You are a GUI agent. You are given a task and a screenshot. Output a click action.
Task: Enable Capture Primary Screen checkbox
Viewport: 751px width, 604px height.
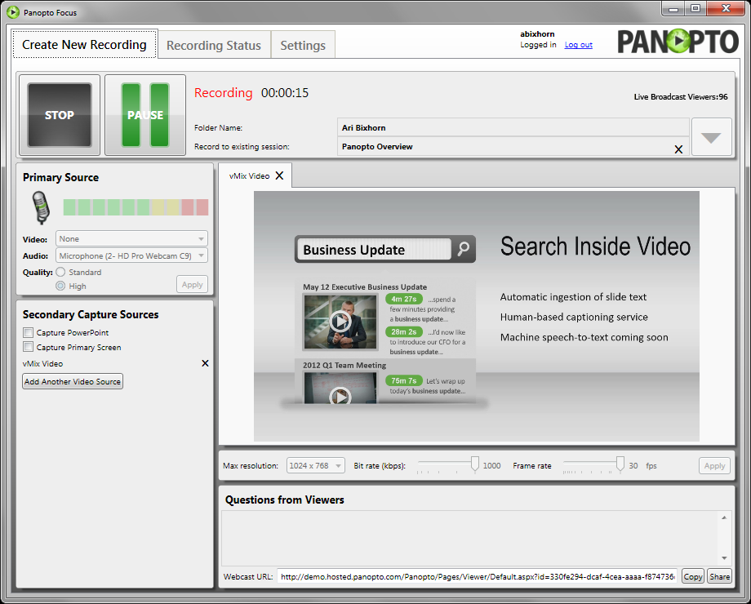[x=29, y=347]
